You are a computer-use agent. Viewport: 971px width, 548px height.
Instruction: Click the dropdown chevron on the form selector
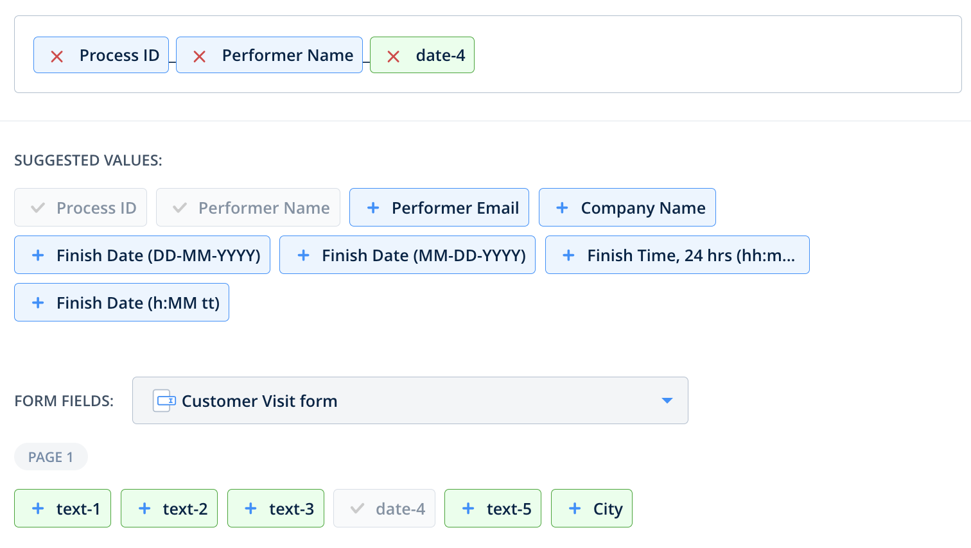coord(667,400)
